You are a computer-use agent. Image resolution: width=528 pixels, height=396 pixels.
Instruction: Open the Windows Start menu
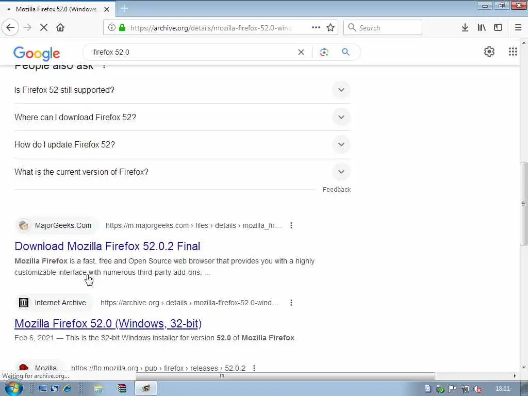[x=14, y=389]
